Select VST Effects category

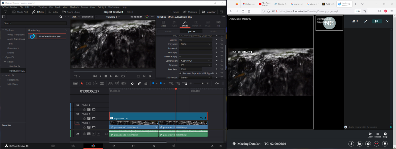tap(13, 84)
